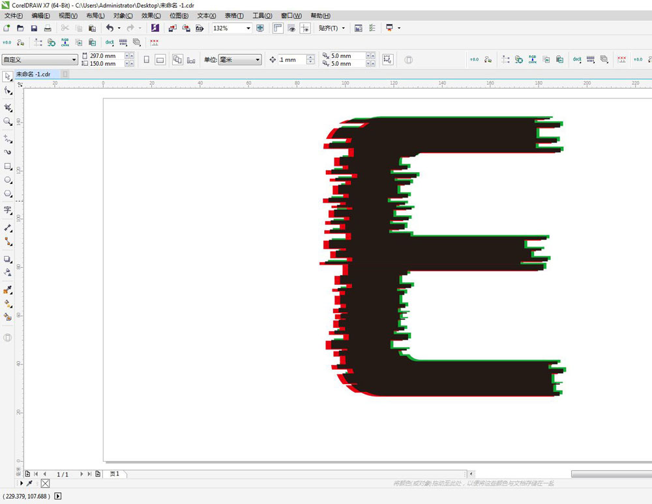
Task: Open the 效果(C) menu
Action: (x=151, y=16)
